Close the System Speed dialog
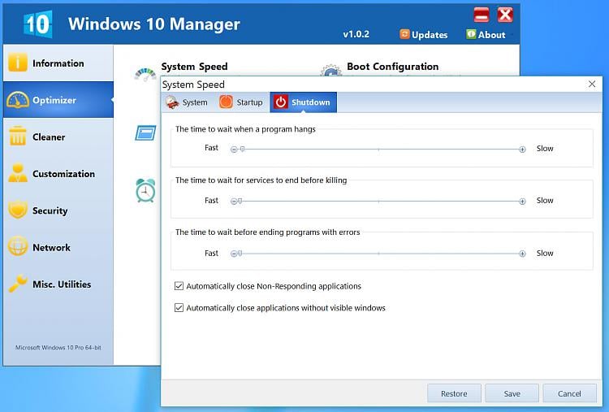This screenshot has width=609, height=412. 591,84
